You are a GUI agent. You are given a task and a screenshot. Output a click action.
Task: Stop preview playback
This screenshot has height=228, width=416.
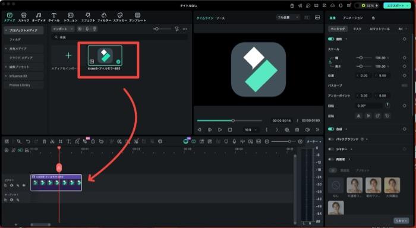tap(230, 130)
